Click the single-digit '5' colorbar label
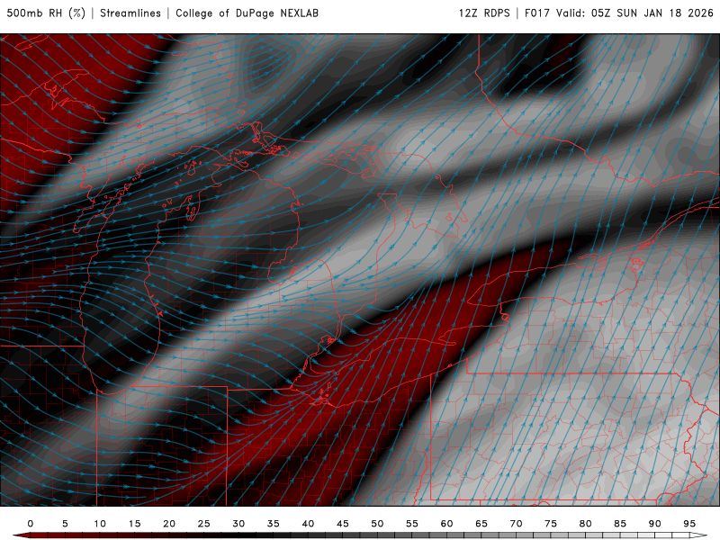The height and width of the screenshot is (540, 720). (65, 524)
